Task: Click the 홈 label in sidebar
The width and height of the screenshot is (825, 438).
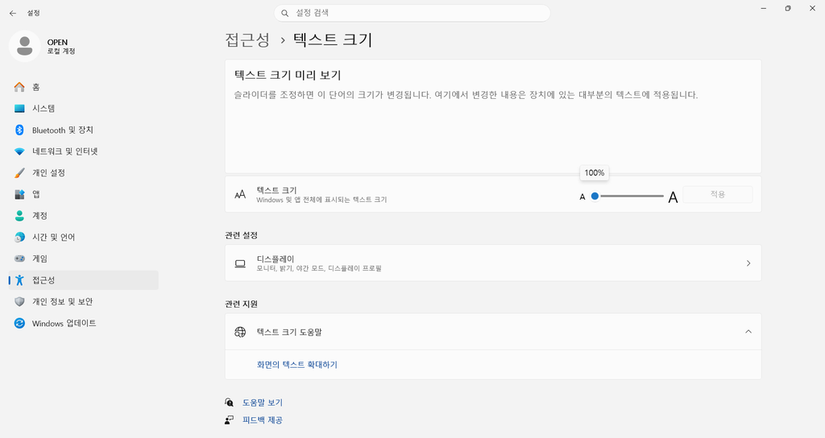Action: click(x=35, y=87)
